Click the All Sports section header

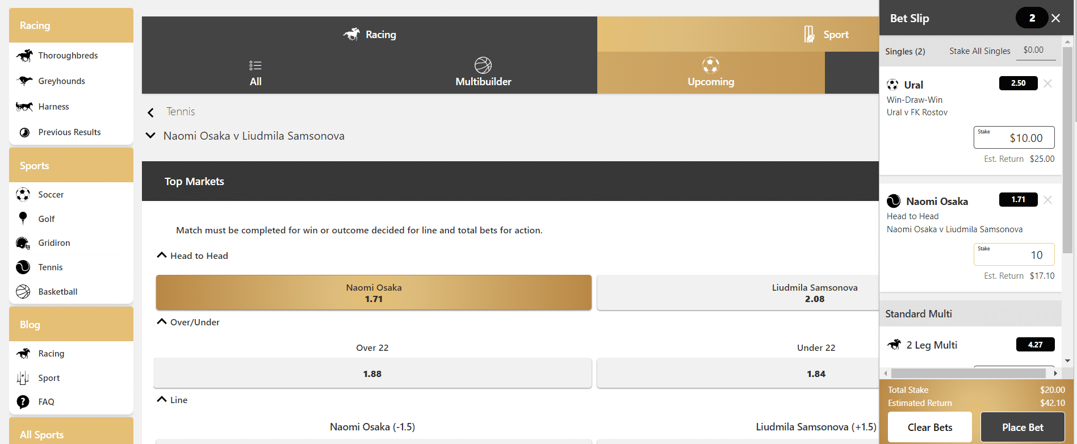click(71, 431)
